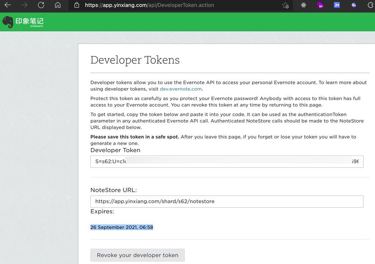Click the 印象笔记 brand name in header
Viewport: 375px width, 264px height.
click(x=30, y=21)
